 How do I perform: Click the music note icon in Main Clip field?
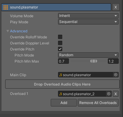tap(61, 75)
